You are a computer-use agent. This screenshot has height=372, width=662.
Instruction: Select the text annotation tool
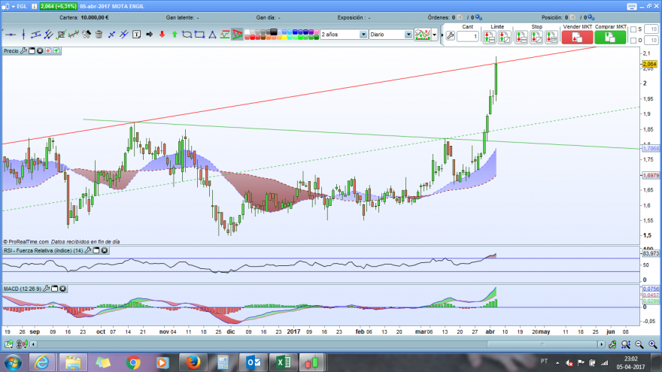click(x=136, y=35)
